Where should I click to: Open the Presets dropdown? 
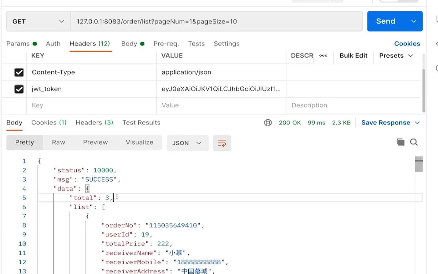(x=396, y=56)
